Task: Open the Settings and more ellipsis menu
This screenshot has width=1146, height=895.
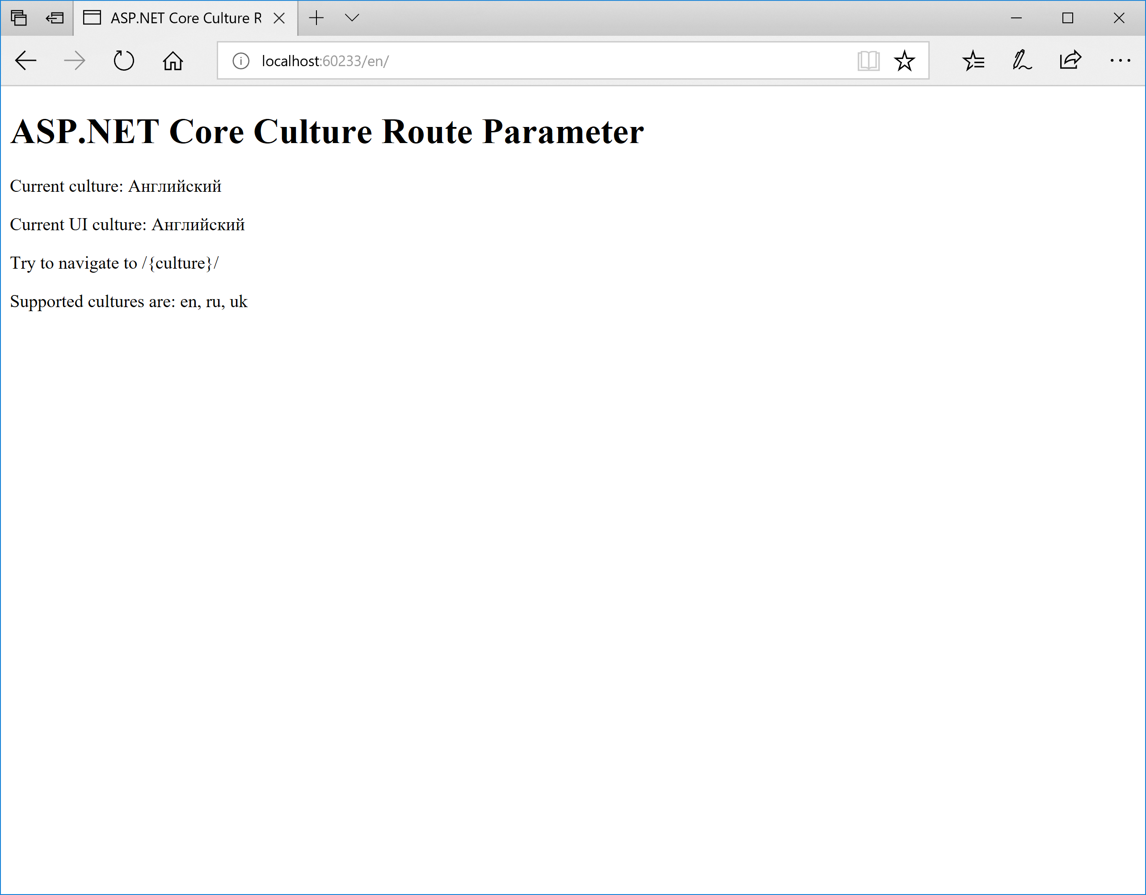Action: point(1120,61)
